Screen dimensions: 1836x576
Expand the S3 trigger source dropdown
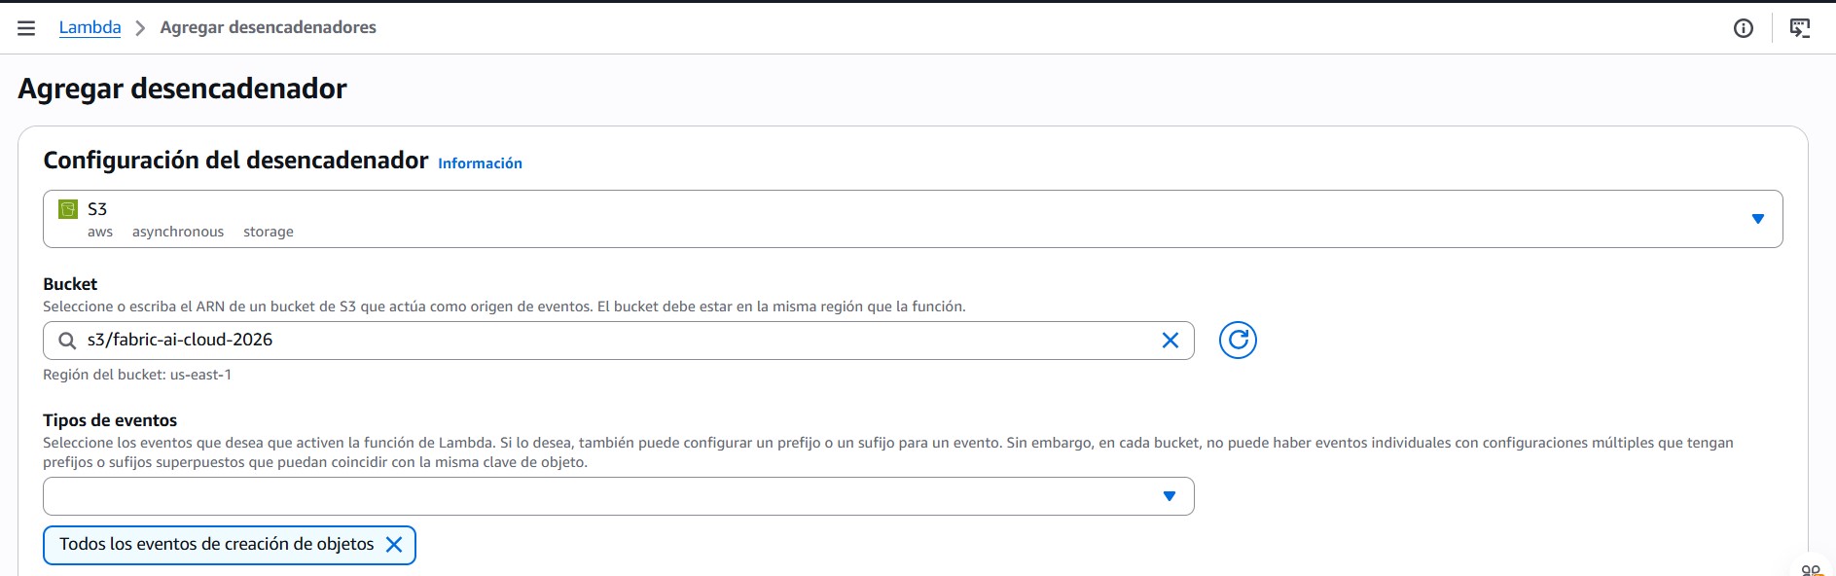tap(913, 219)
